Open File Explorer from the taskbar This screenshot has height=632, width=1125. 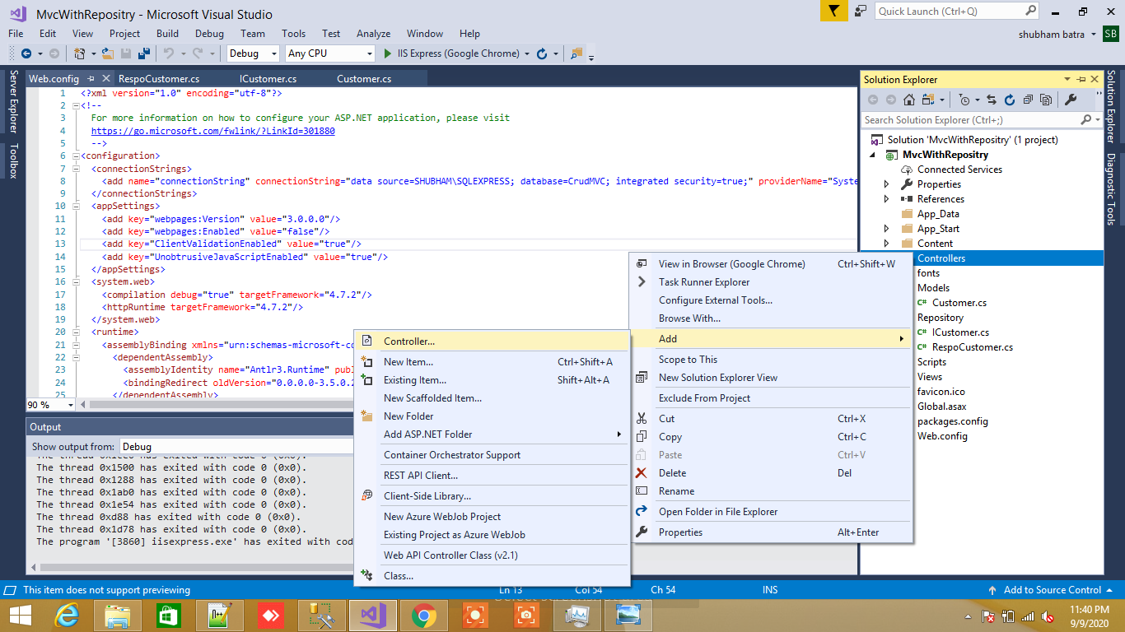click(x=118, y=616)
